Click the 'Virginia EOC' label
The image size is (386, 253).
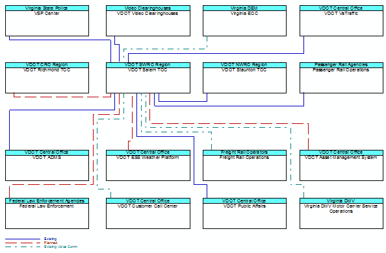point(244,14)
